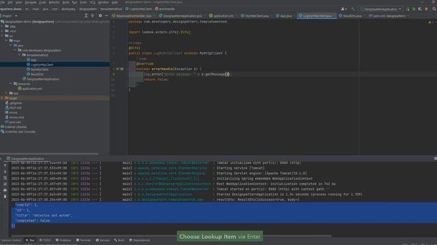Click the Build project hammer icon
Viewport: 437px width, 245px height.
pos(353,9)
